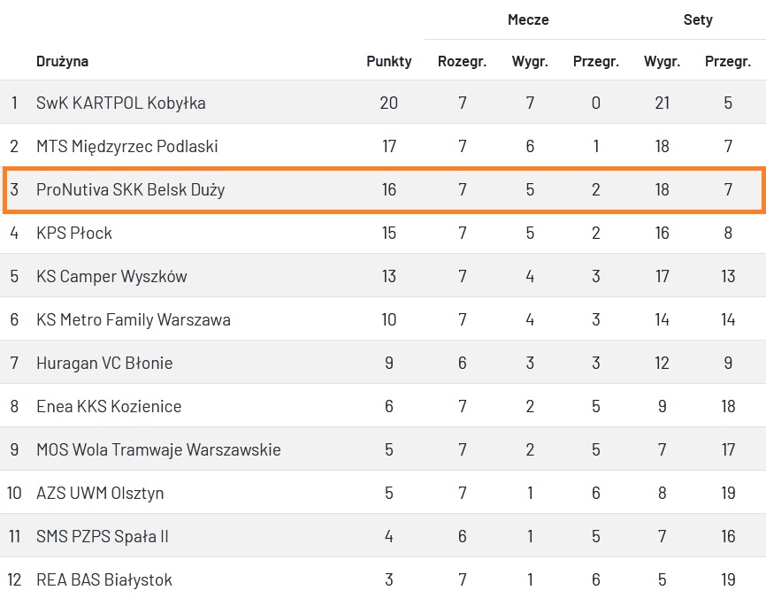The image size is (766, 598).
Task: Sort by Rozegr. matches played header
Action: [x=462, y=61]
